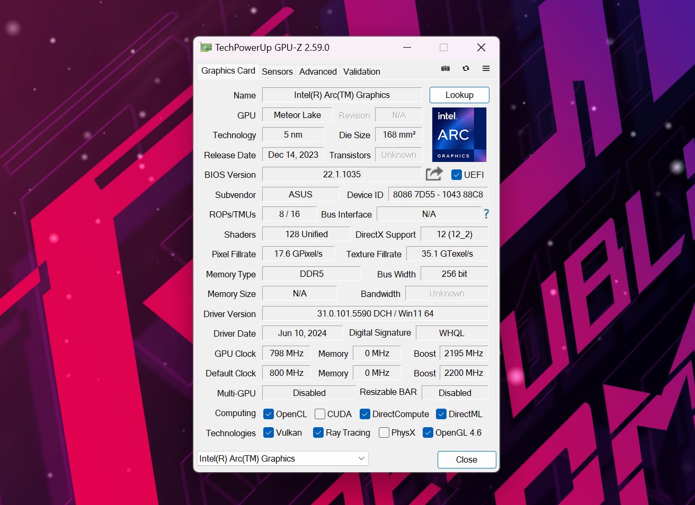Click the GPU-Z title bar app icon
The height and width of the screenshot is (505, 695).
[206, 47]
